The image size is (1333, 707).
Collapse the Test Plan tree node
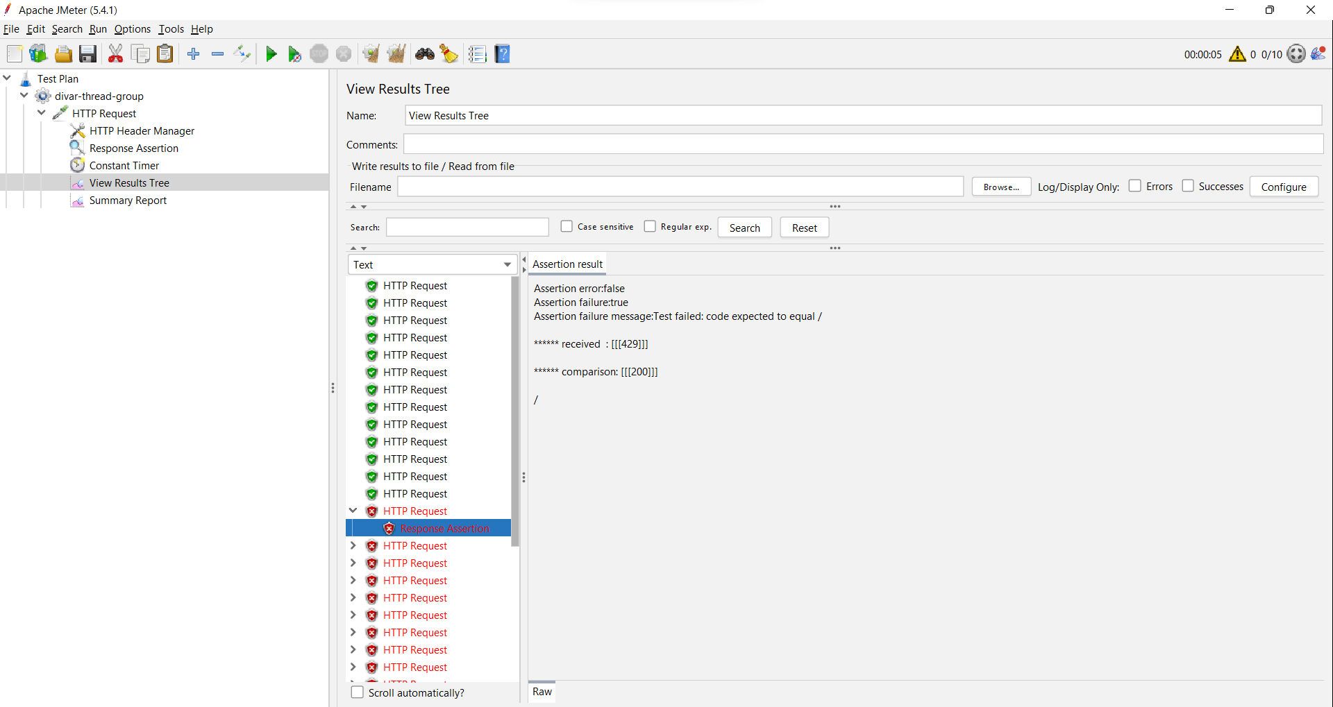click(7, 78)
